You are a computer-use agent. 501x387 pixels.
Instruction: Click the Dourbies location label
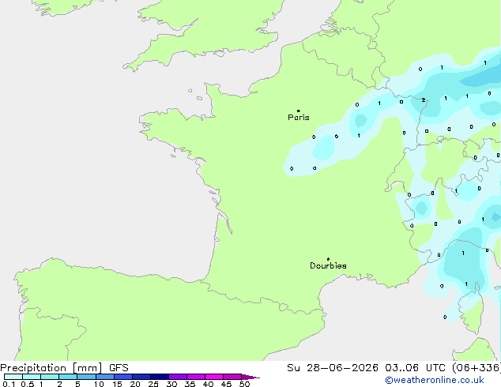click(x=328, y=265)
